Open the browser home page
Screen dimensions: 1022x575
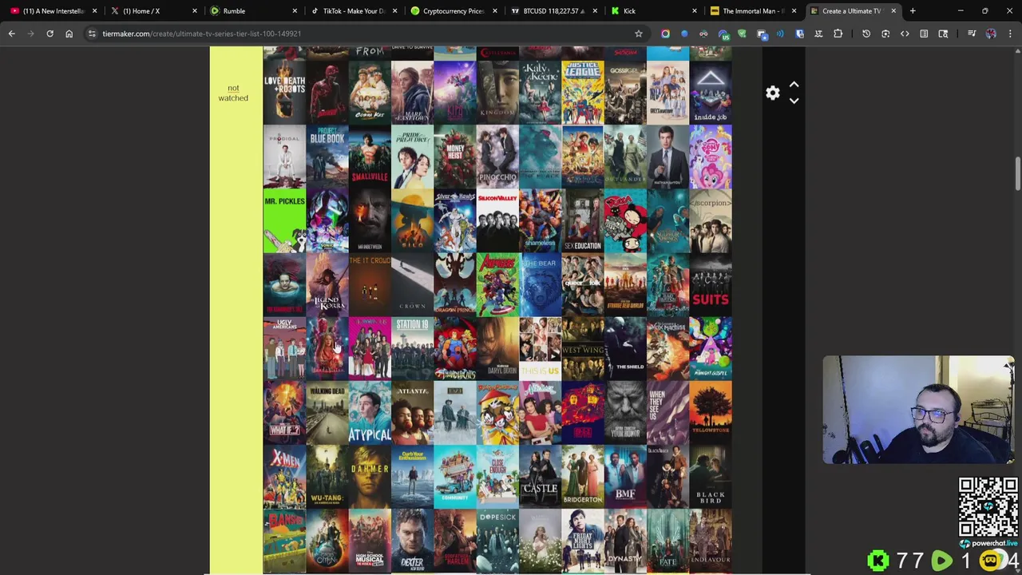pyautogui.click(x=69, y=34)
